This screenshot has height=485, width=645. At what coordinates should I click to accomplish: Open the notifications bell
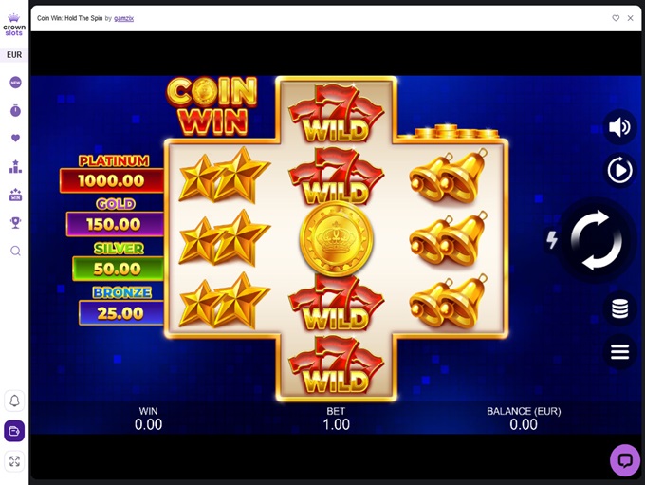[14, 401]
